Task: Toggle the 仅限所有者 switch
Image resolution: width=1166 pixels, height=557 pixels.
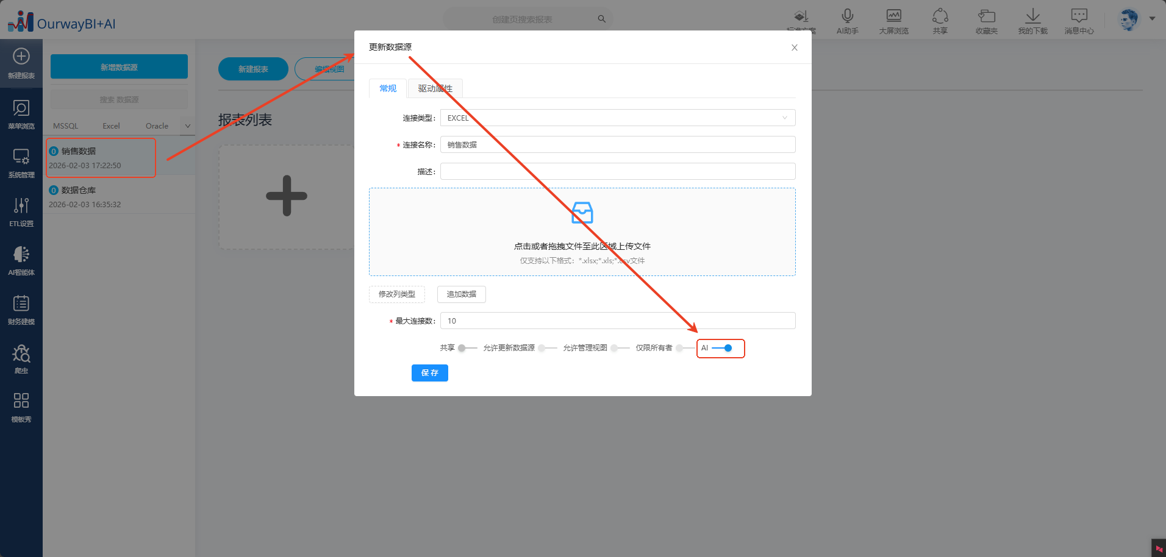Action: tap(685, 348)
